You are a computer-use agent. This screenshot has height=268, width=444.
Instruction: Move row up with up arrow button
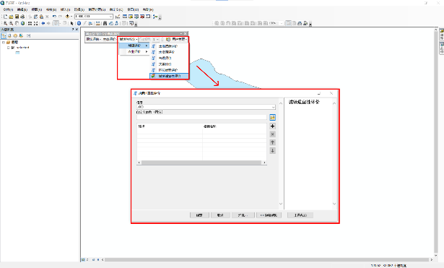pyautogui.click(x=272, y=142)
